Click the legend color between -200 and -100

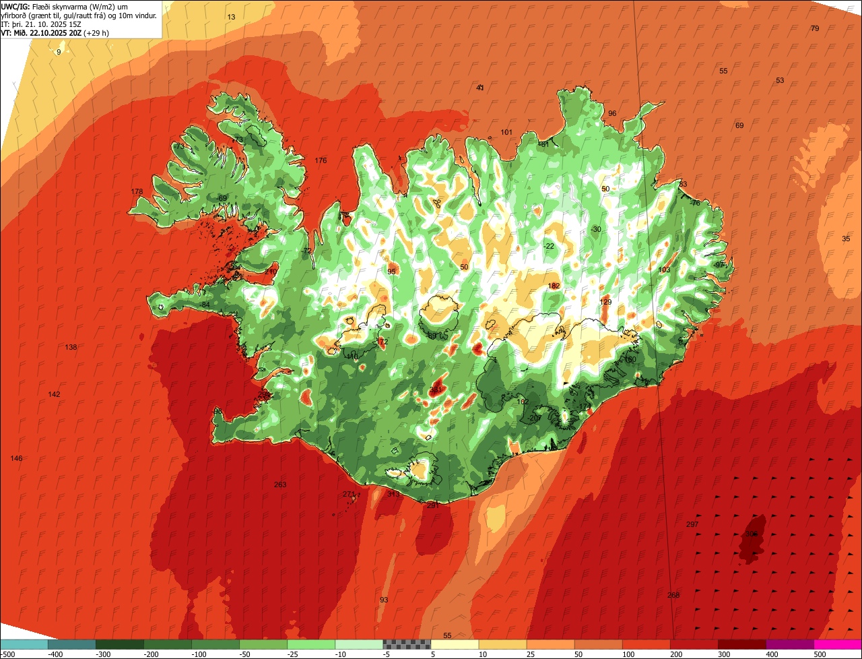point(168,644)
